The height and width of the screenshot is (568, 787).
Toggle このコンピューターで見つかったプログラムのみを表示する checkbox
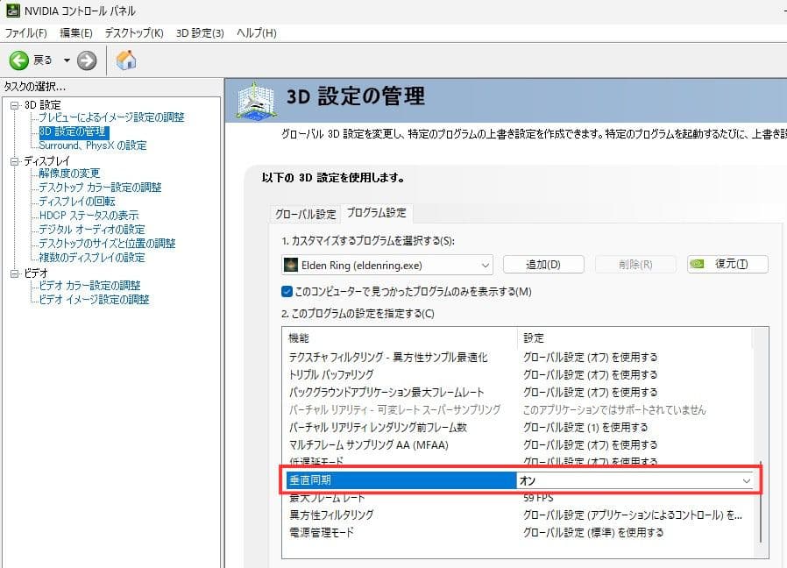287,291
